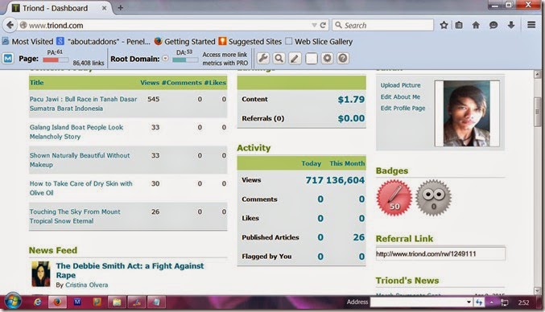Click the Domain Authority teal meter bar
545x312 pixels.
185,60
